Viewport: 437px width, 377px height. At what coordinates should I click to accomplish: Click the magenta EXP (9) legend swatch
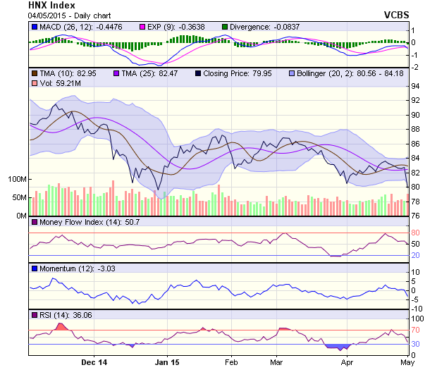pos(142,27)
